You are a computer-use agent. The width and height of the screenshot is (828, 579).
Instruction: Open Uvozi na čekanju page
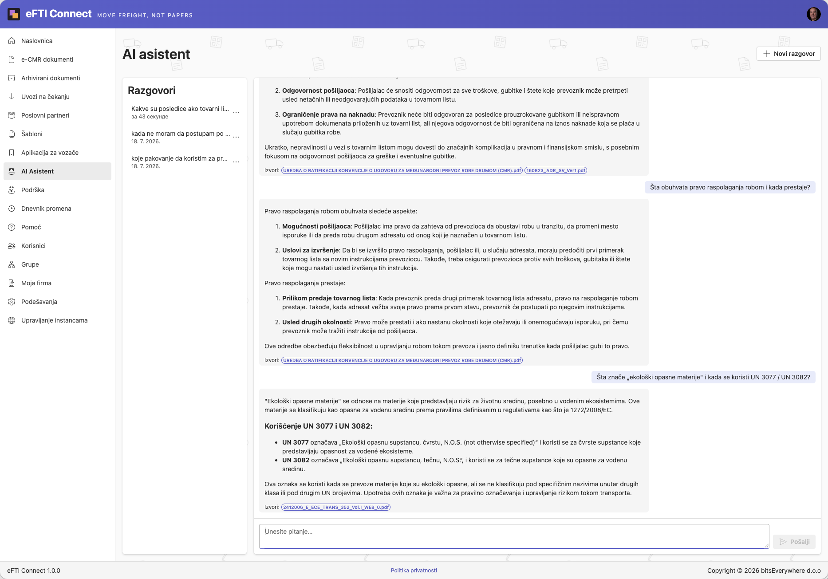point(57,97)
